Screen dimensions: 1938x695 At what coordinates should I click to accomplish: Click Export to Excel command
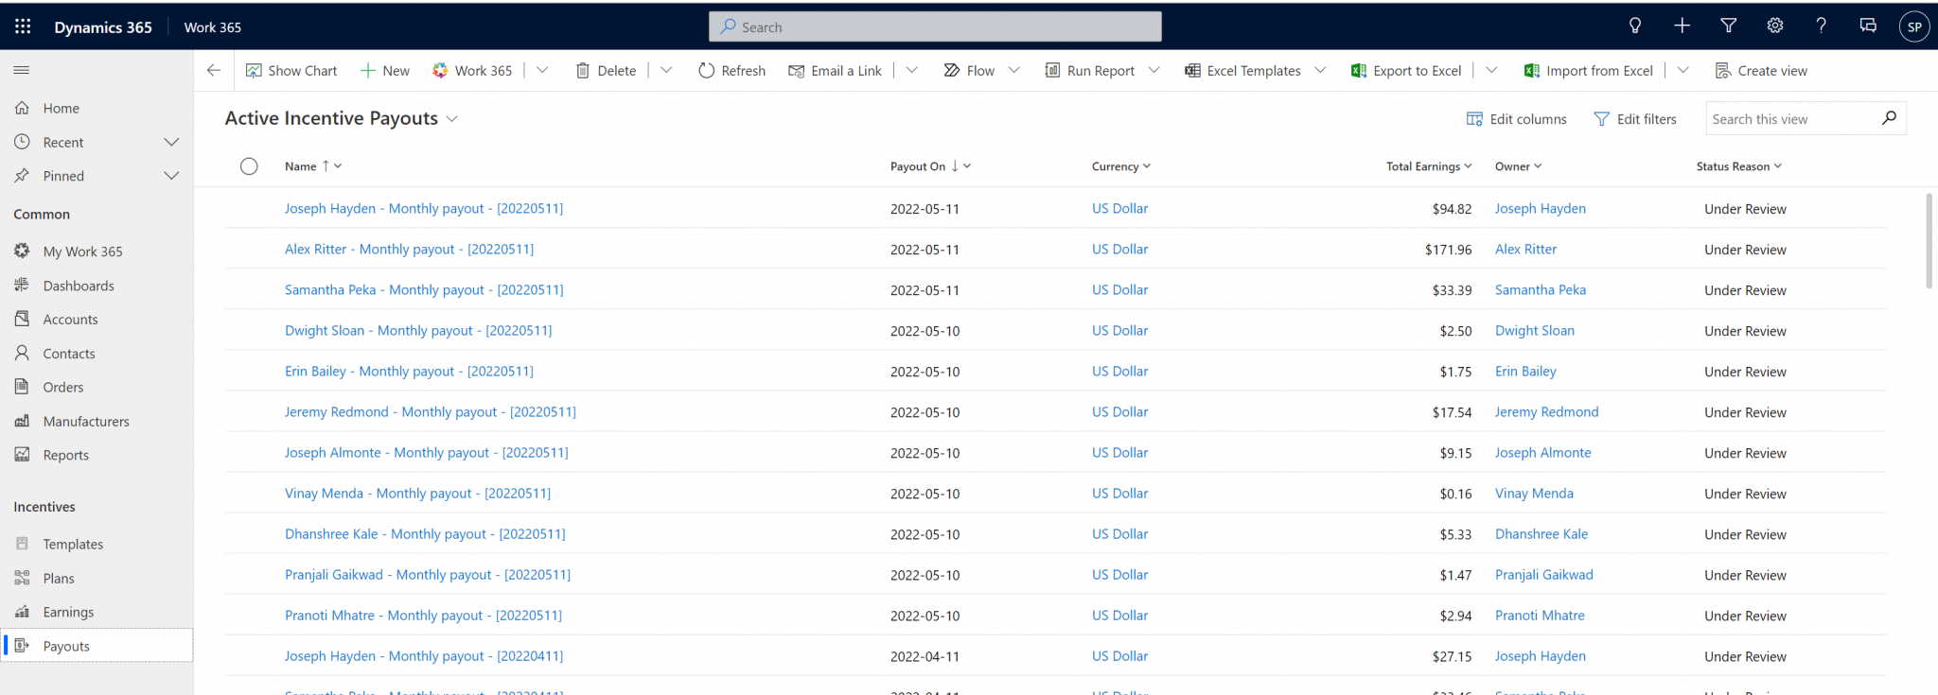tap(1406, 71)
